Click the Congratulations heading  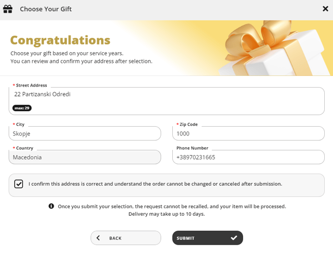61,40
